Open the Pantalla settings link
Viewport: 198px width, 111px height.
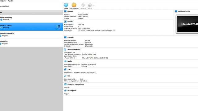71,38
